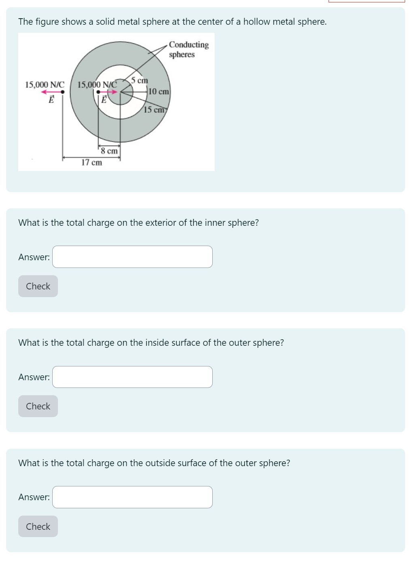Click the left 15,000 N/C label in the figure

click(45, 84)
